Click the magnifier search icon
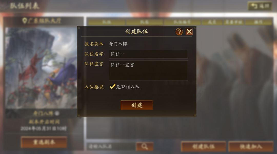The image size is (277, 154). tap(145, 146)
